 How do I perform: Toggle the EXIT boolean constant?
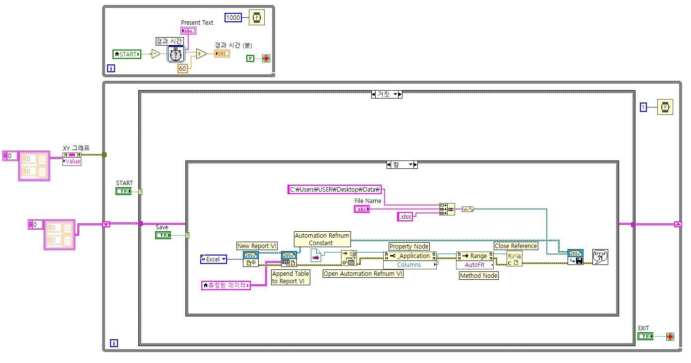tap(645, 336)
